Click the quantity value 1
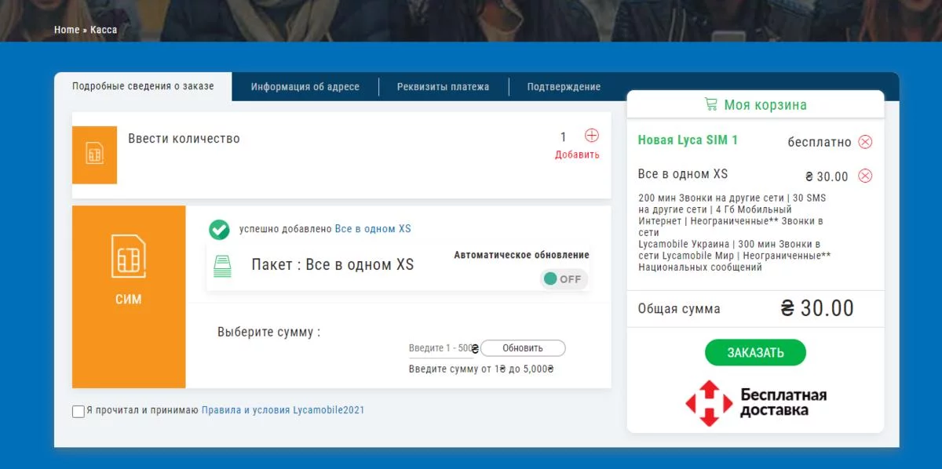Viewport: 942px width, 469px height. (x=563, y=137)
